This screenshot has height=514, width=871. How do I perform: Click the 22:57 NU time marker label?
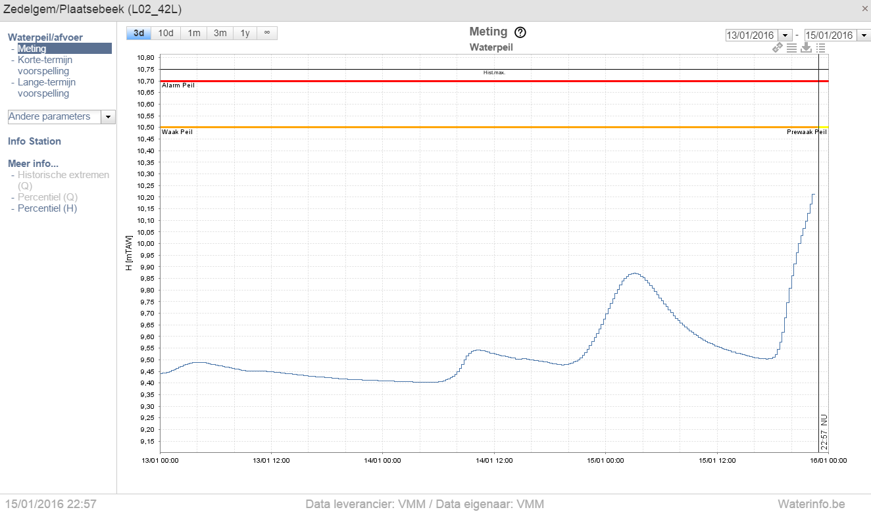pos(824,432)
